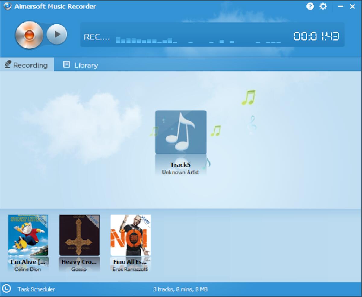
Task: Click the View corner ribbon on I'm Alive
Action: point(43,220)
